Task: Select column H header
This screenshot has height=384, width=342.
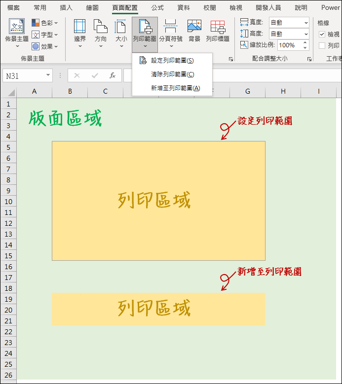Action: tap(283, 92)
